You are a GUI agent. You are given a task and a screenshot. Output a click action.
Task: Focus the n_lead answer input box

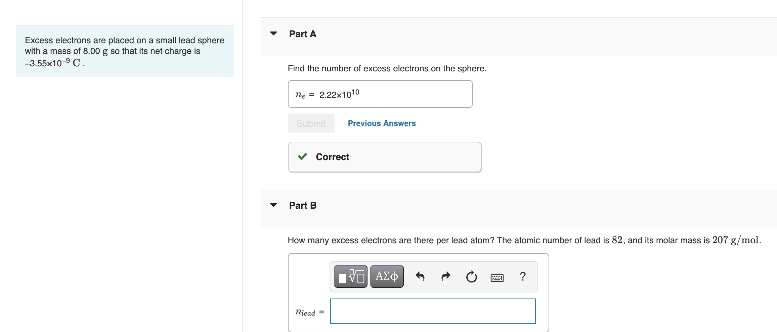(x=433, y=311)
